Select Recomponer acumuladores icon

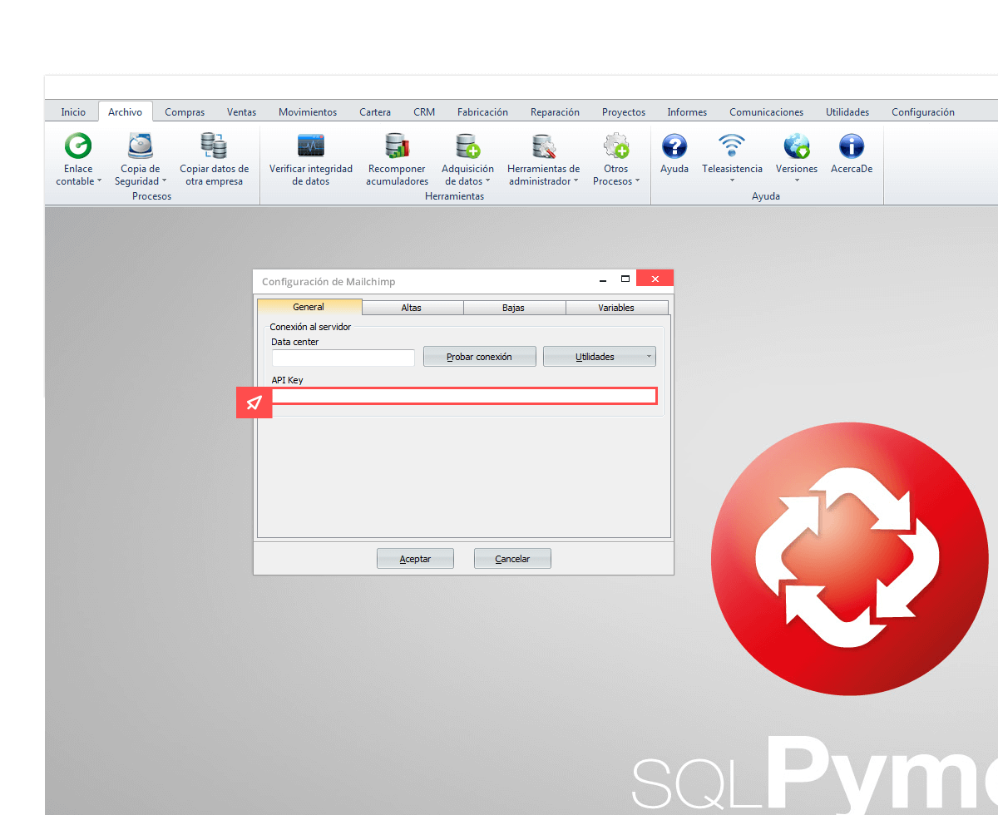coord(397,146)
